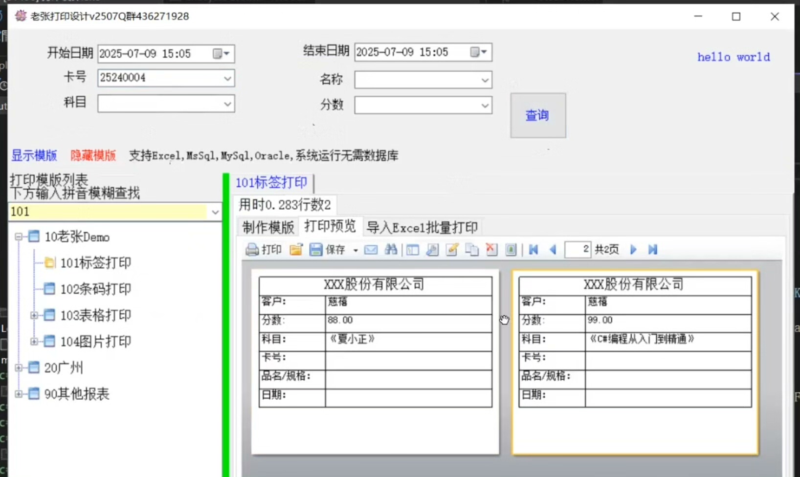Switch to the 制作模版 tab

tap(268, 227)
